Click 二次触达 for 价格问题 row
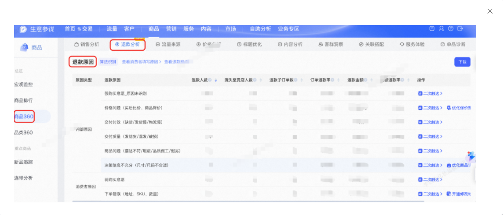The image size is (503, 215). tap(430, 108)
